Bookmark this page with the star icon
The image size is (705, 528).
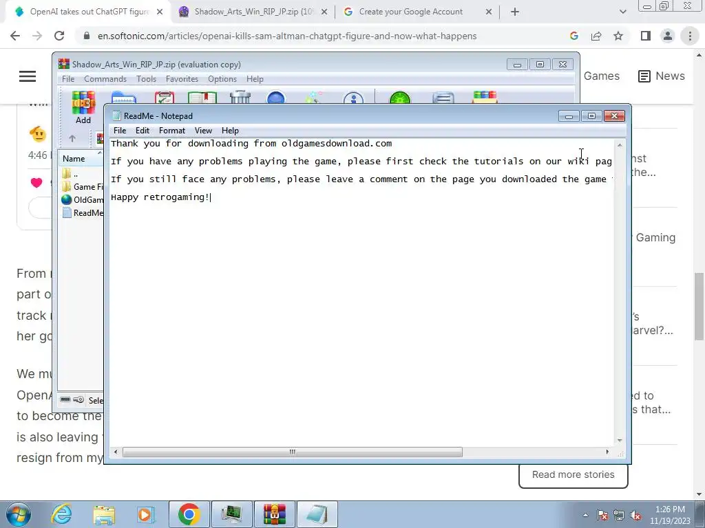point(618,36)
